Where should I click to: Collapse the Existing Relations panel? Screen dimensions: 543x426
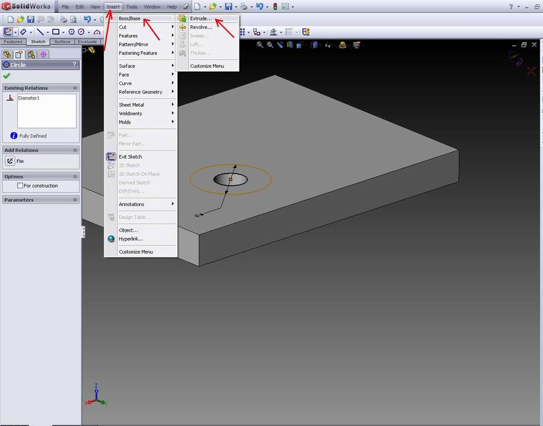coord(75,88)
